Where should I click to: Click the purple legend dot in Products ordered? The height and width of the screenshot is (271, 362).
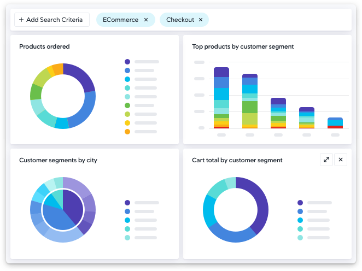(127, 62)
